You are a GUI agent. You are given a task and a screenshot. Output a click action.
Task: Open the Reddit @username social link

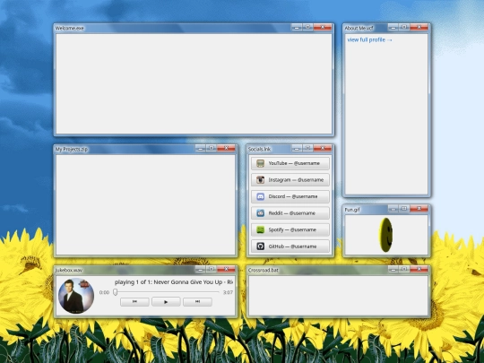tap(290, 213)
